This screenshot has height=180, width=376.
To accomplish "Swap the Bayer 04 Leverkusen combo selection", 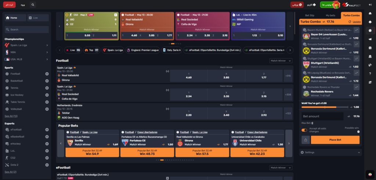I will [x=356, y=30].
